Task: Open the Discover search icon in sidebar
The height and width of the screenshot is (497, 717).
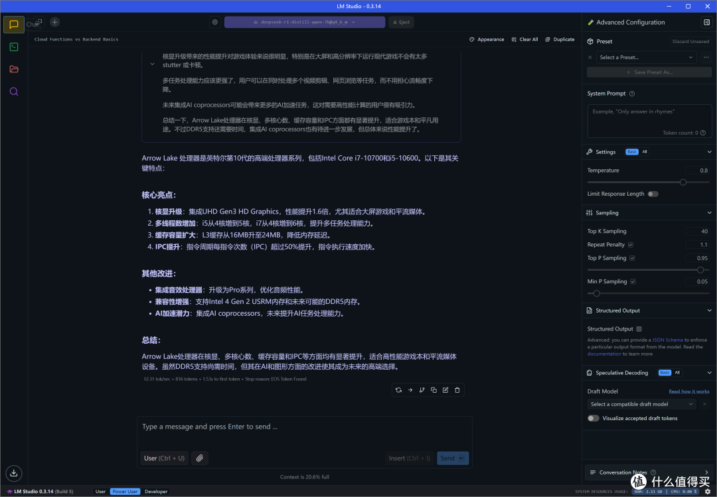Action: pos(14,92)
